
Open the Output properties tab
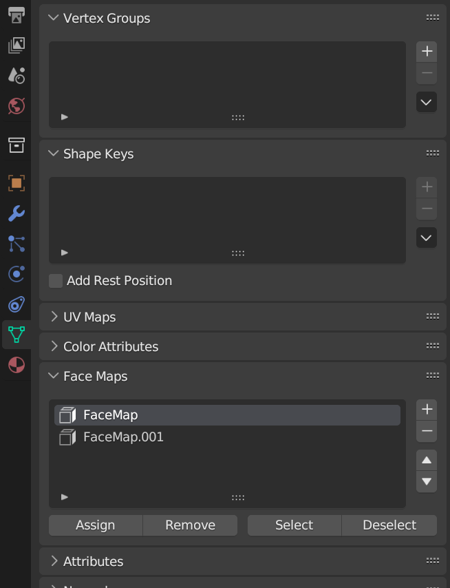17,15
